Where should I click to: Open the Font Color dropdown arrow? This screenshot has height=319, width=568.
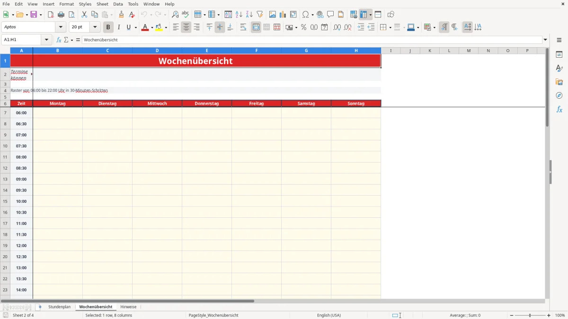(x=152, y=27)
